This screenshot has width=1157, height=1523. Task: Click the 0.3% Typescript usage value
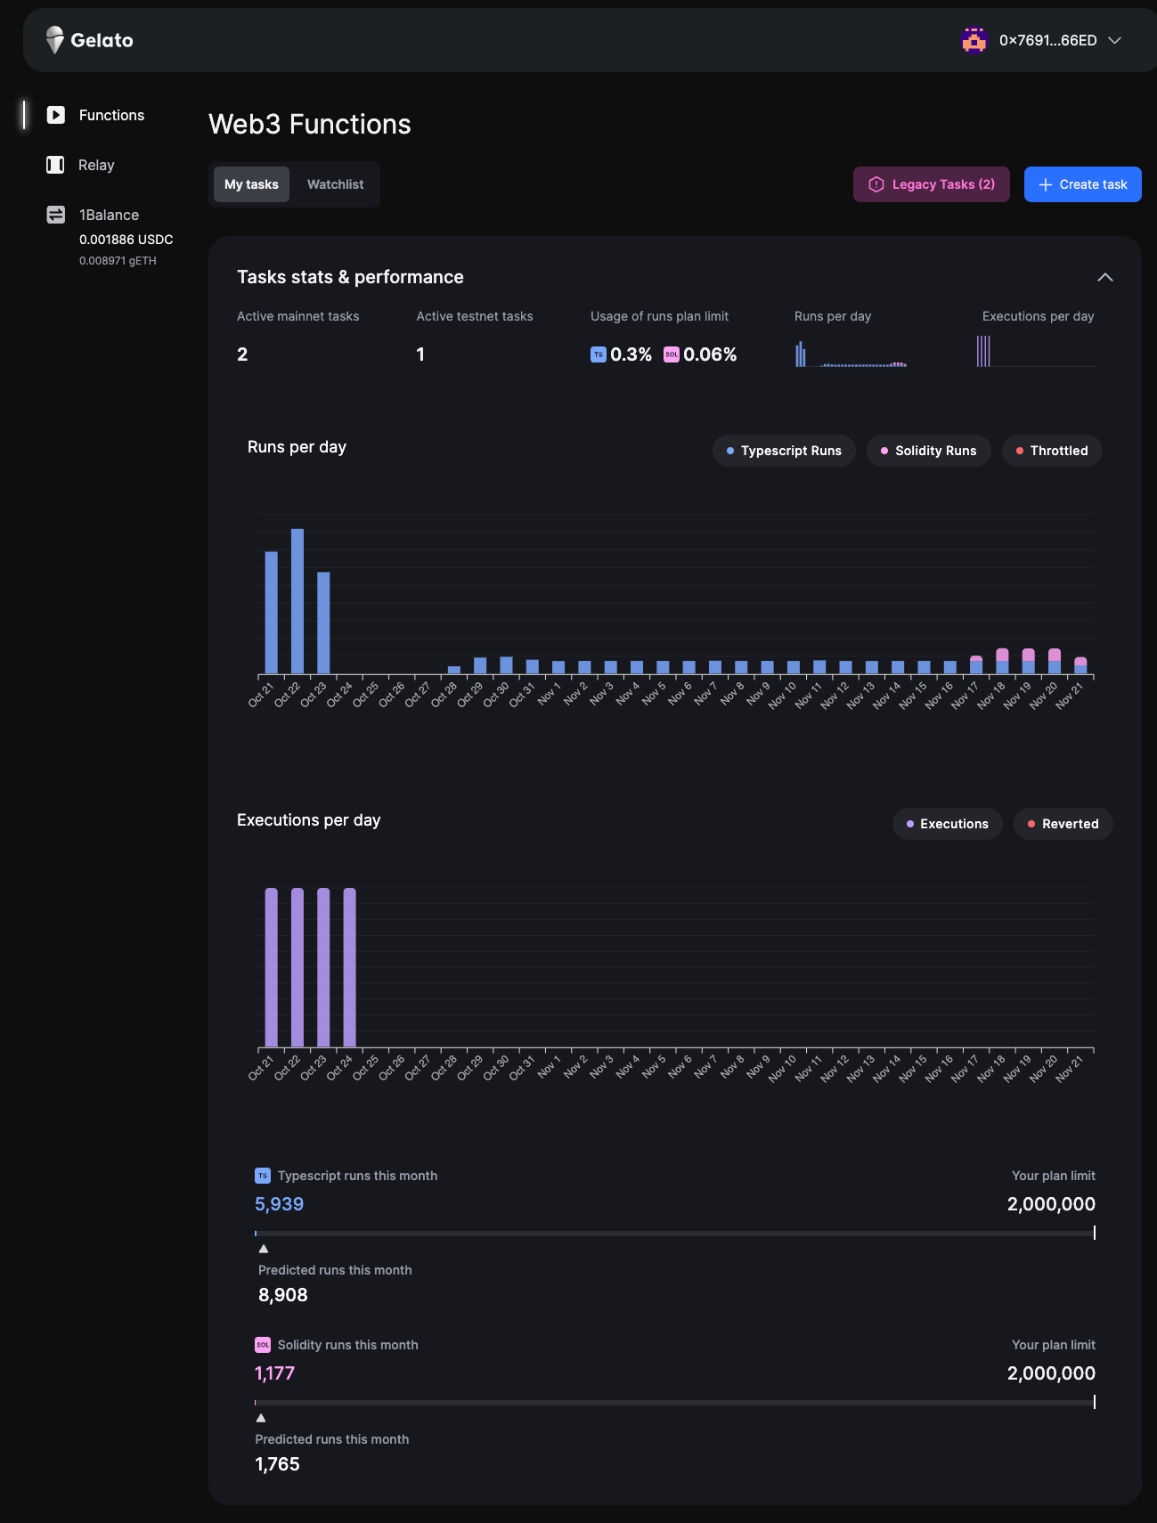[631, 354]
